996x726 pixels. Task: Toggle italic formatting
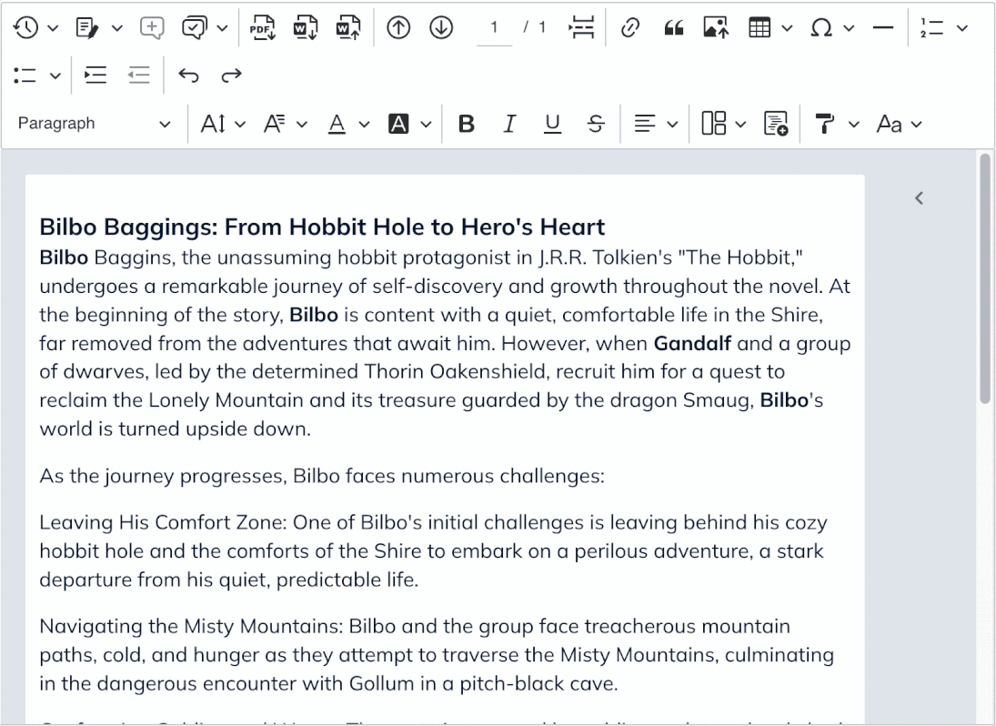pyautogui.click(x=510, y=124)
